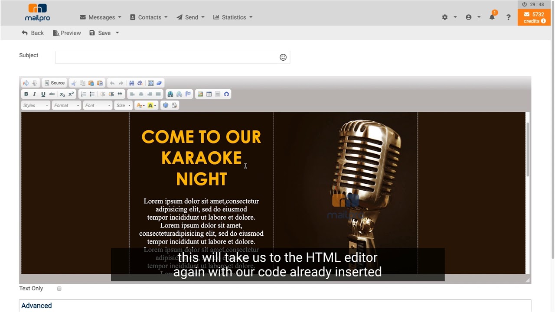Open the Messages menu
The height and width of the screenshot is (312, 555).
(101, 17)
